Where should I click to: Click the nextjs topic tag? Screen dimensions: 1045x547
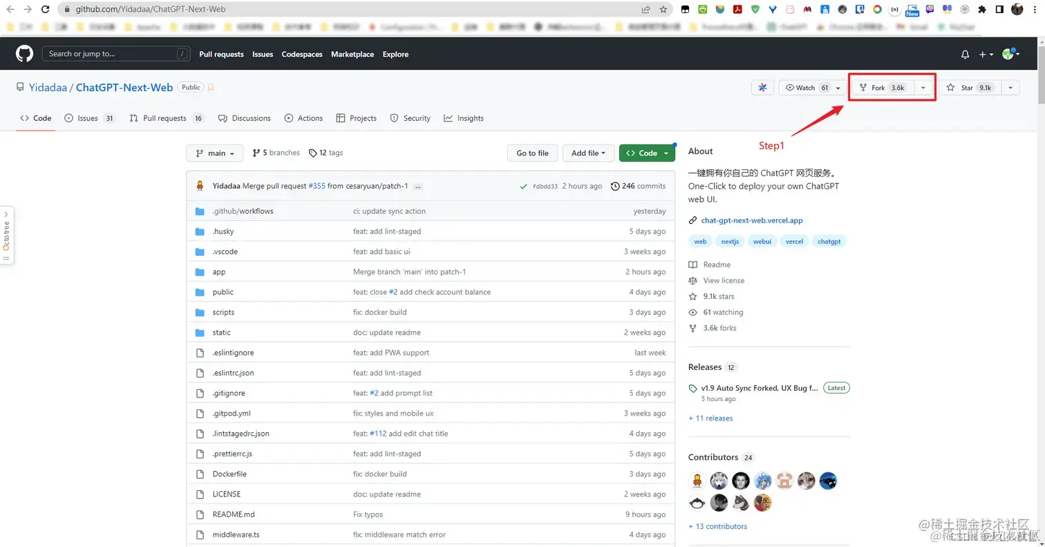tap(730, 241)
